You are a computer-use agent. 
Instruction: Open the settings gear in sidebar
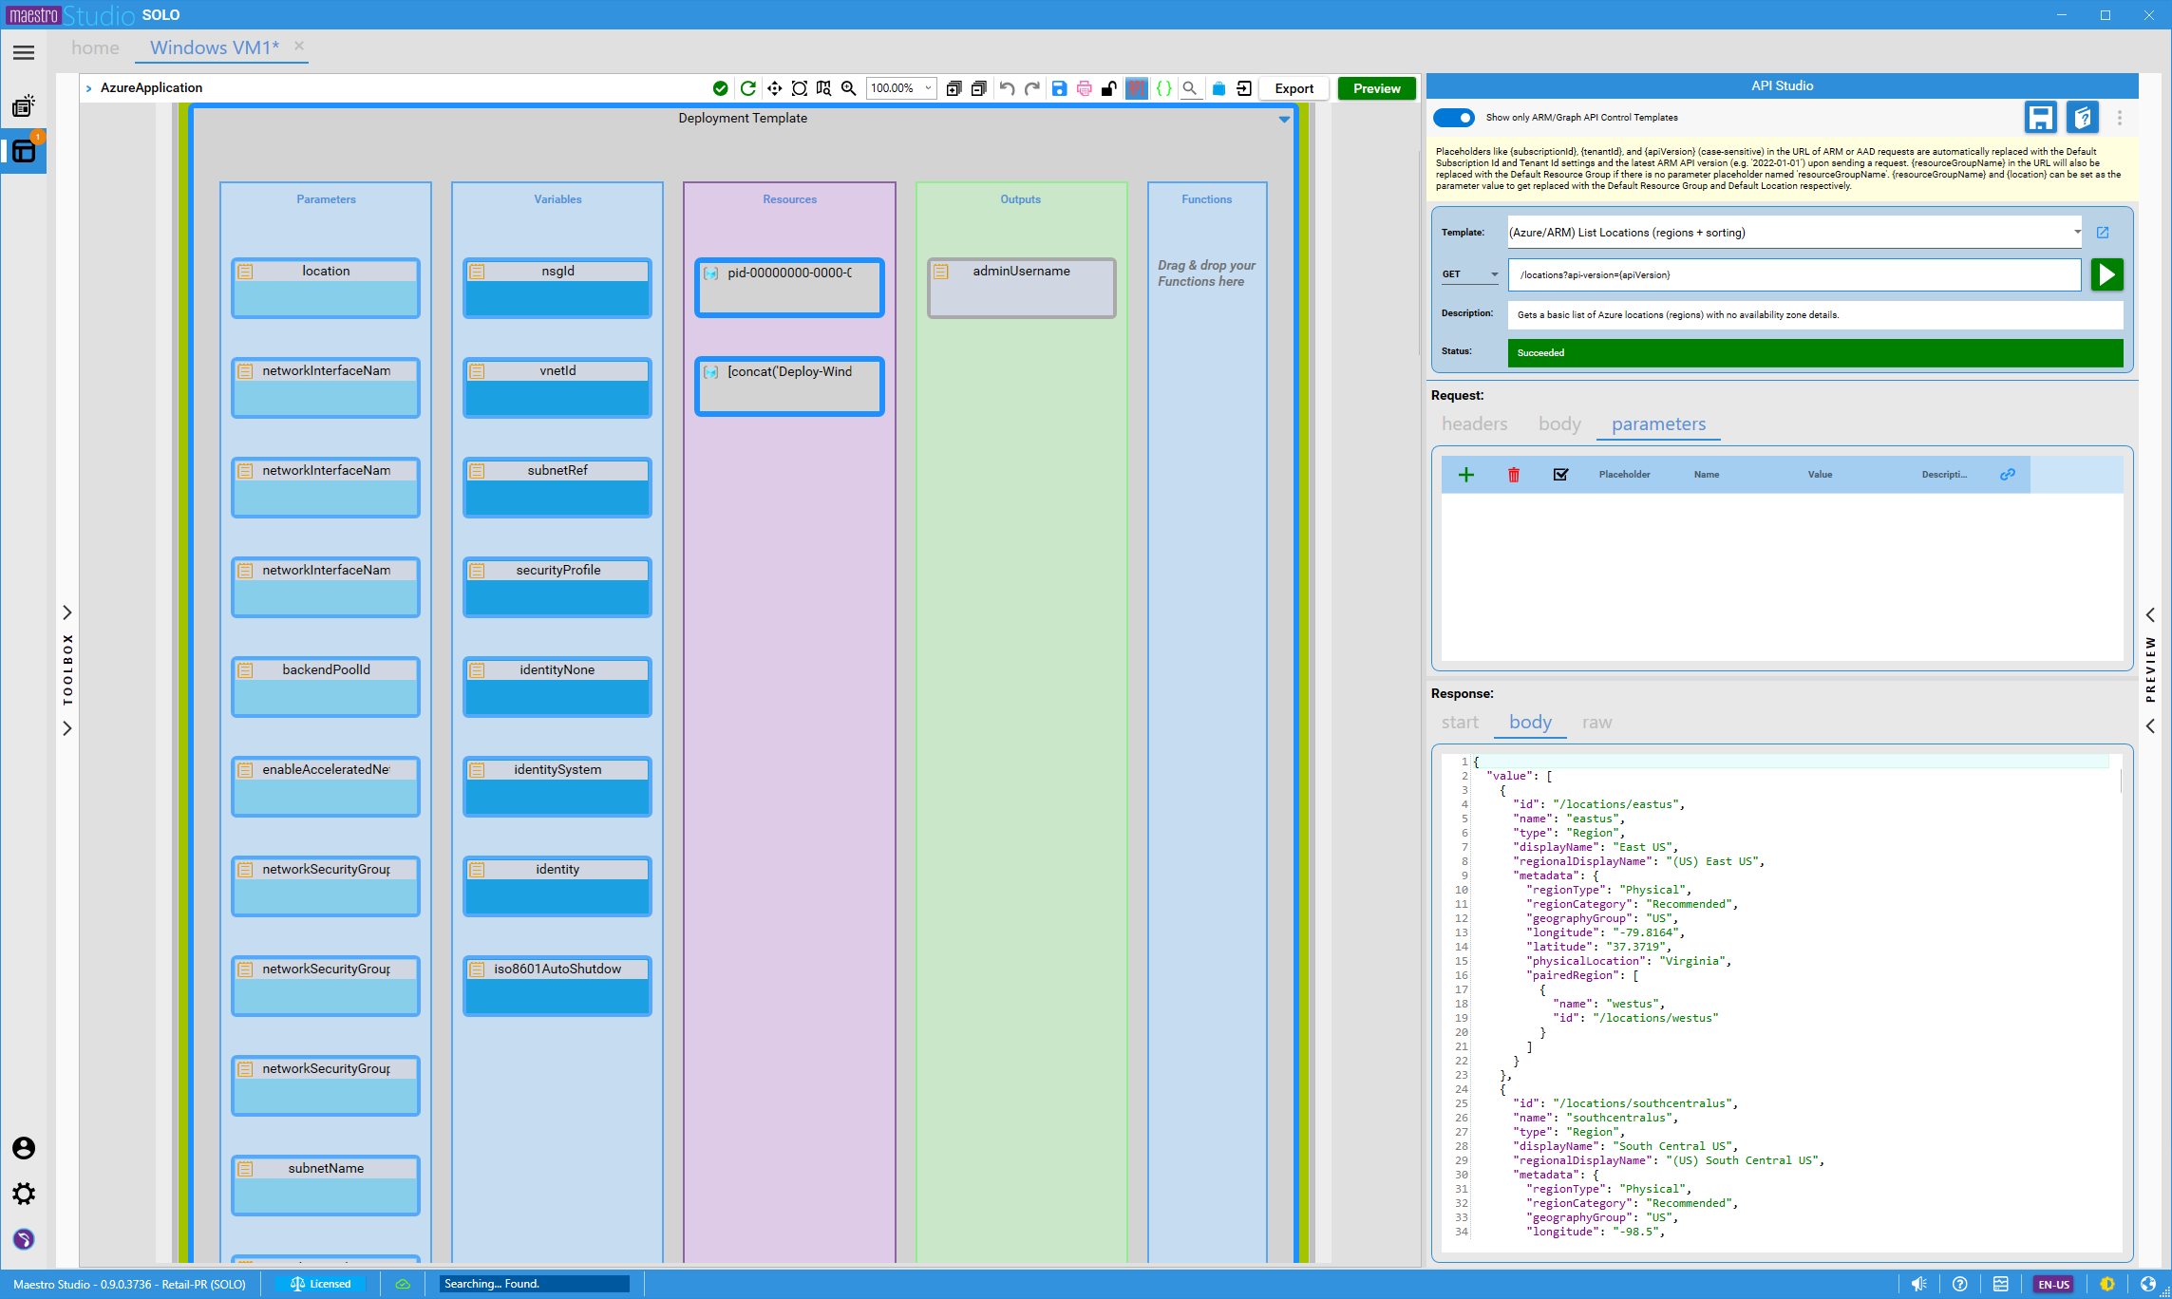click(24, 1195)
